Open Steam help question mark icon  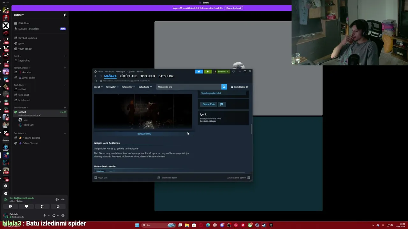(x=215, y=72)
